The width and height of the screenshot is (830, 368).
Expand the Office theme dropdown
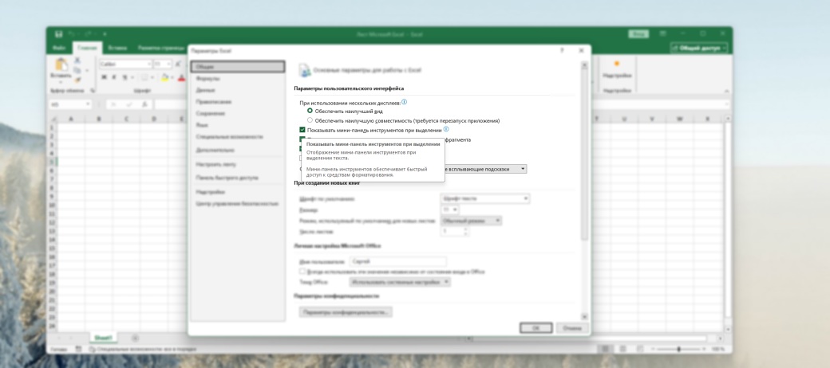[x=400, y=282]
